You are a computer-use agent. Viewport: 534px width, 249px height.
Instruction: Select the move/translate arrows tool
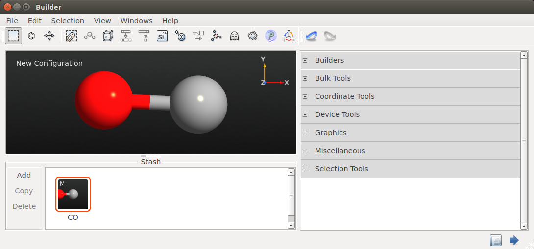click(x=49, y=36)
